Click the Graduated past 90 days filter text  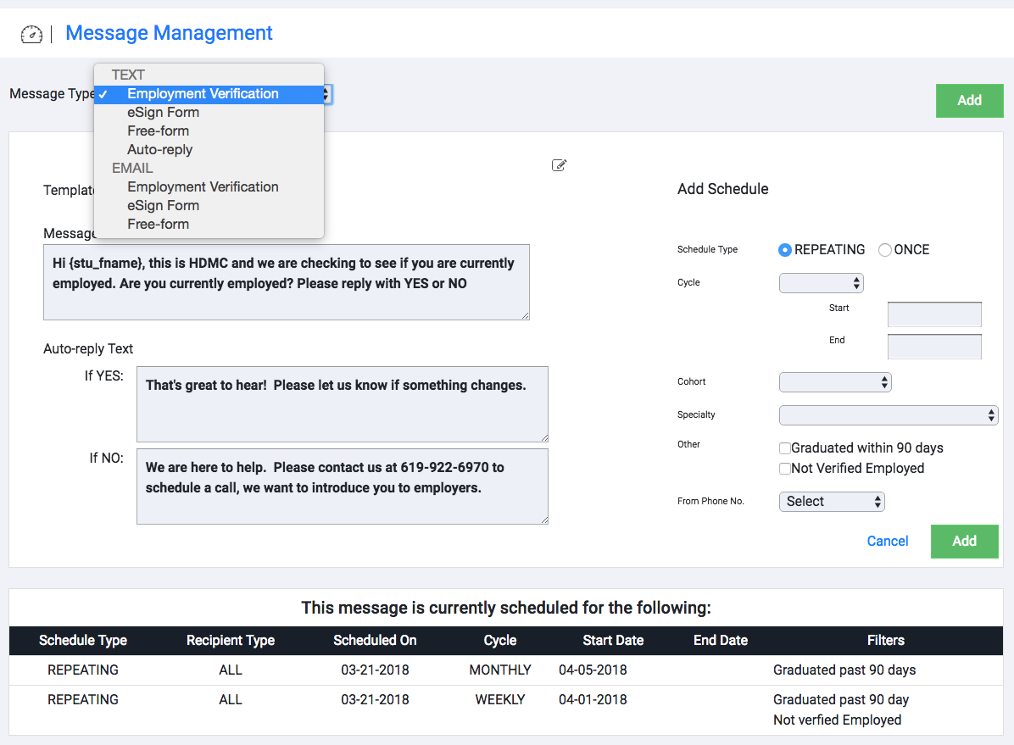(x=844, y=670)
